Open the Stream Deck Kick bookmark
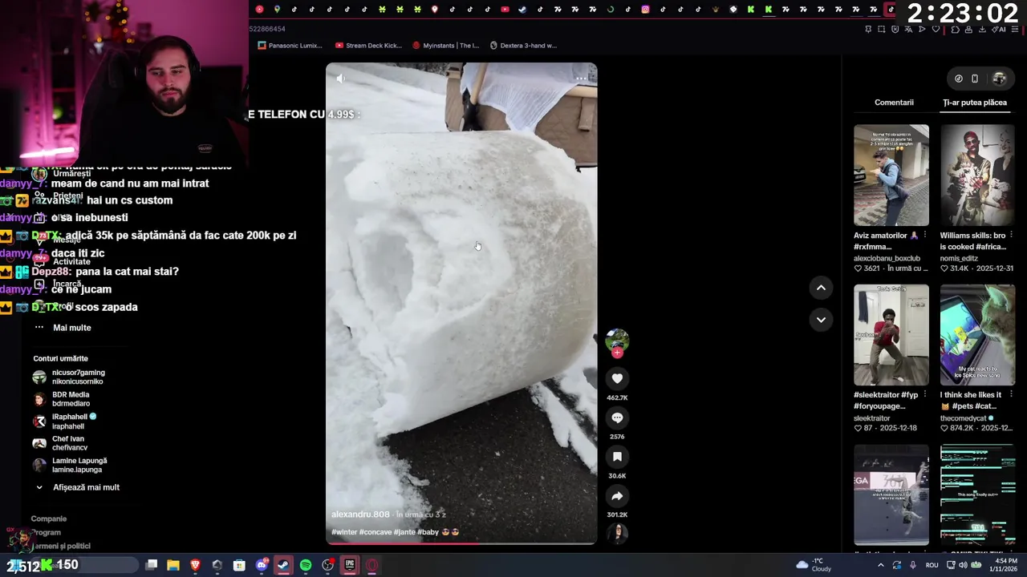This screenshot has height=577, width=1027. (368, 46)
